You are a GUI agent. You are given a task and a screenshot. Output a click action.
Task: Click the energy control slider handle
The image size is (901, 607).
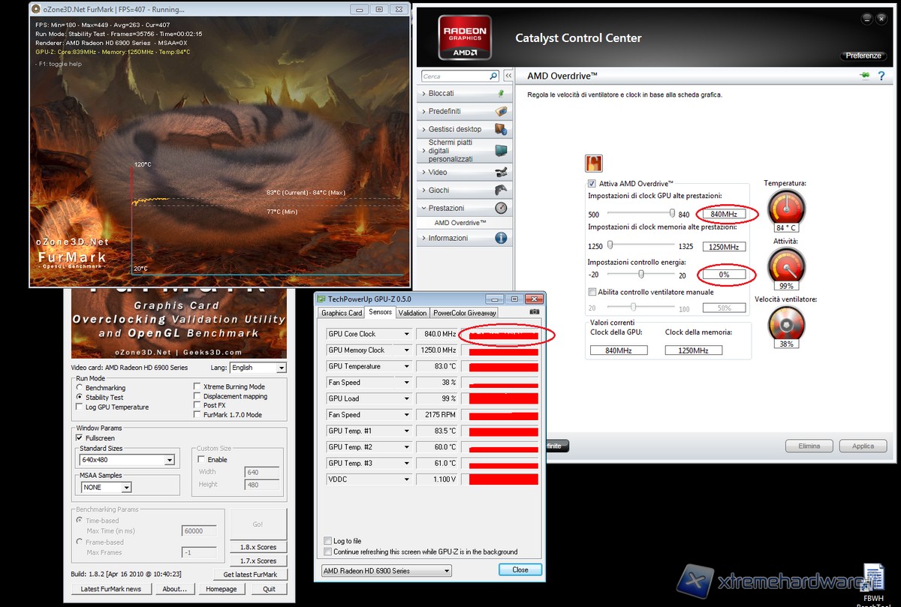[641, 275]
